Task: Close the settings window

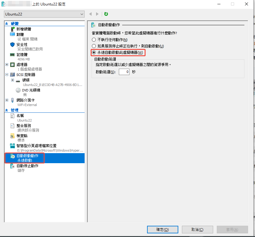Action: click(x=247, y=4)
